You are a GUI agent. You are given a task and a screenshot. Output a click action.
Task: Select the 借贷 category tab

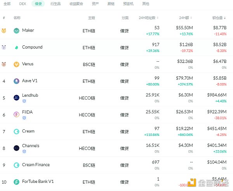pos(38,4)
